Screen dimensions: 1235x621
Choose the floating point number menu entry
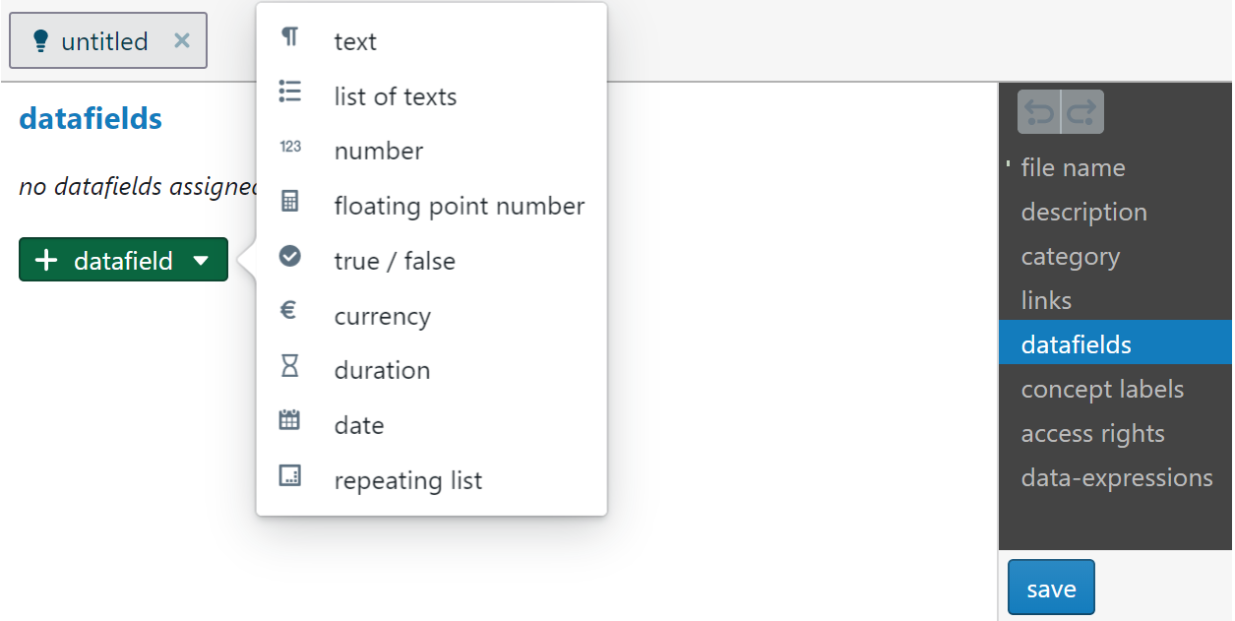(431, 206)
